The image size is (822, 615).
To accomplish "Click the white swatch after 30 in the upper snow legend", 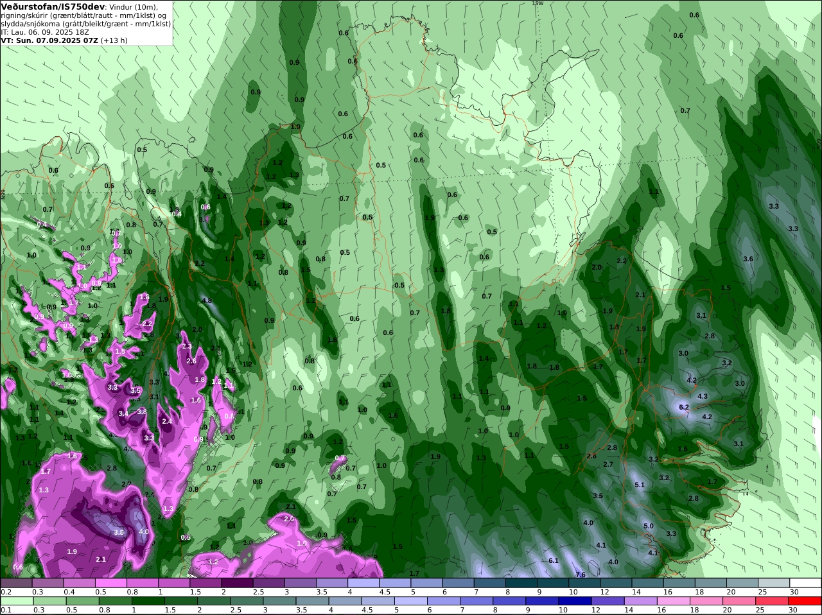I will tap(805, 583).
